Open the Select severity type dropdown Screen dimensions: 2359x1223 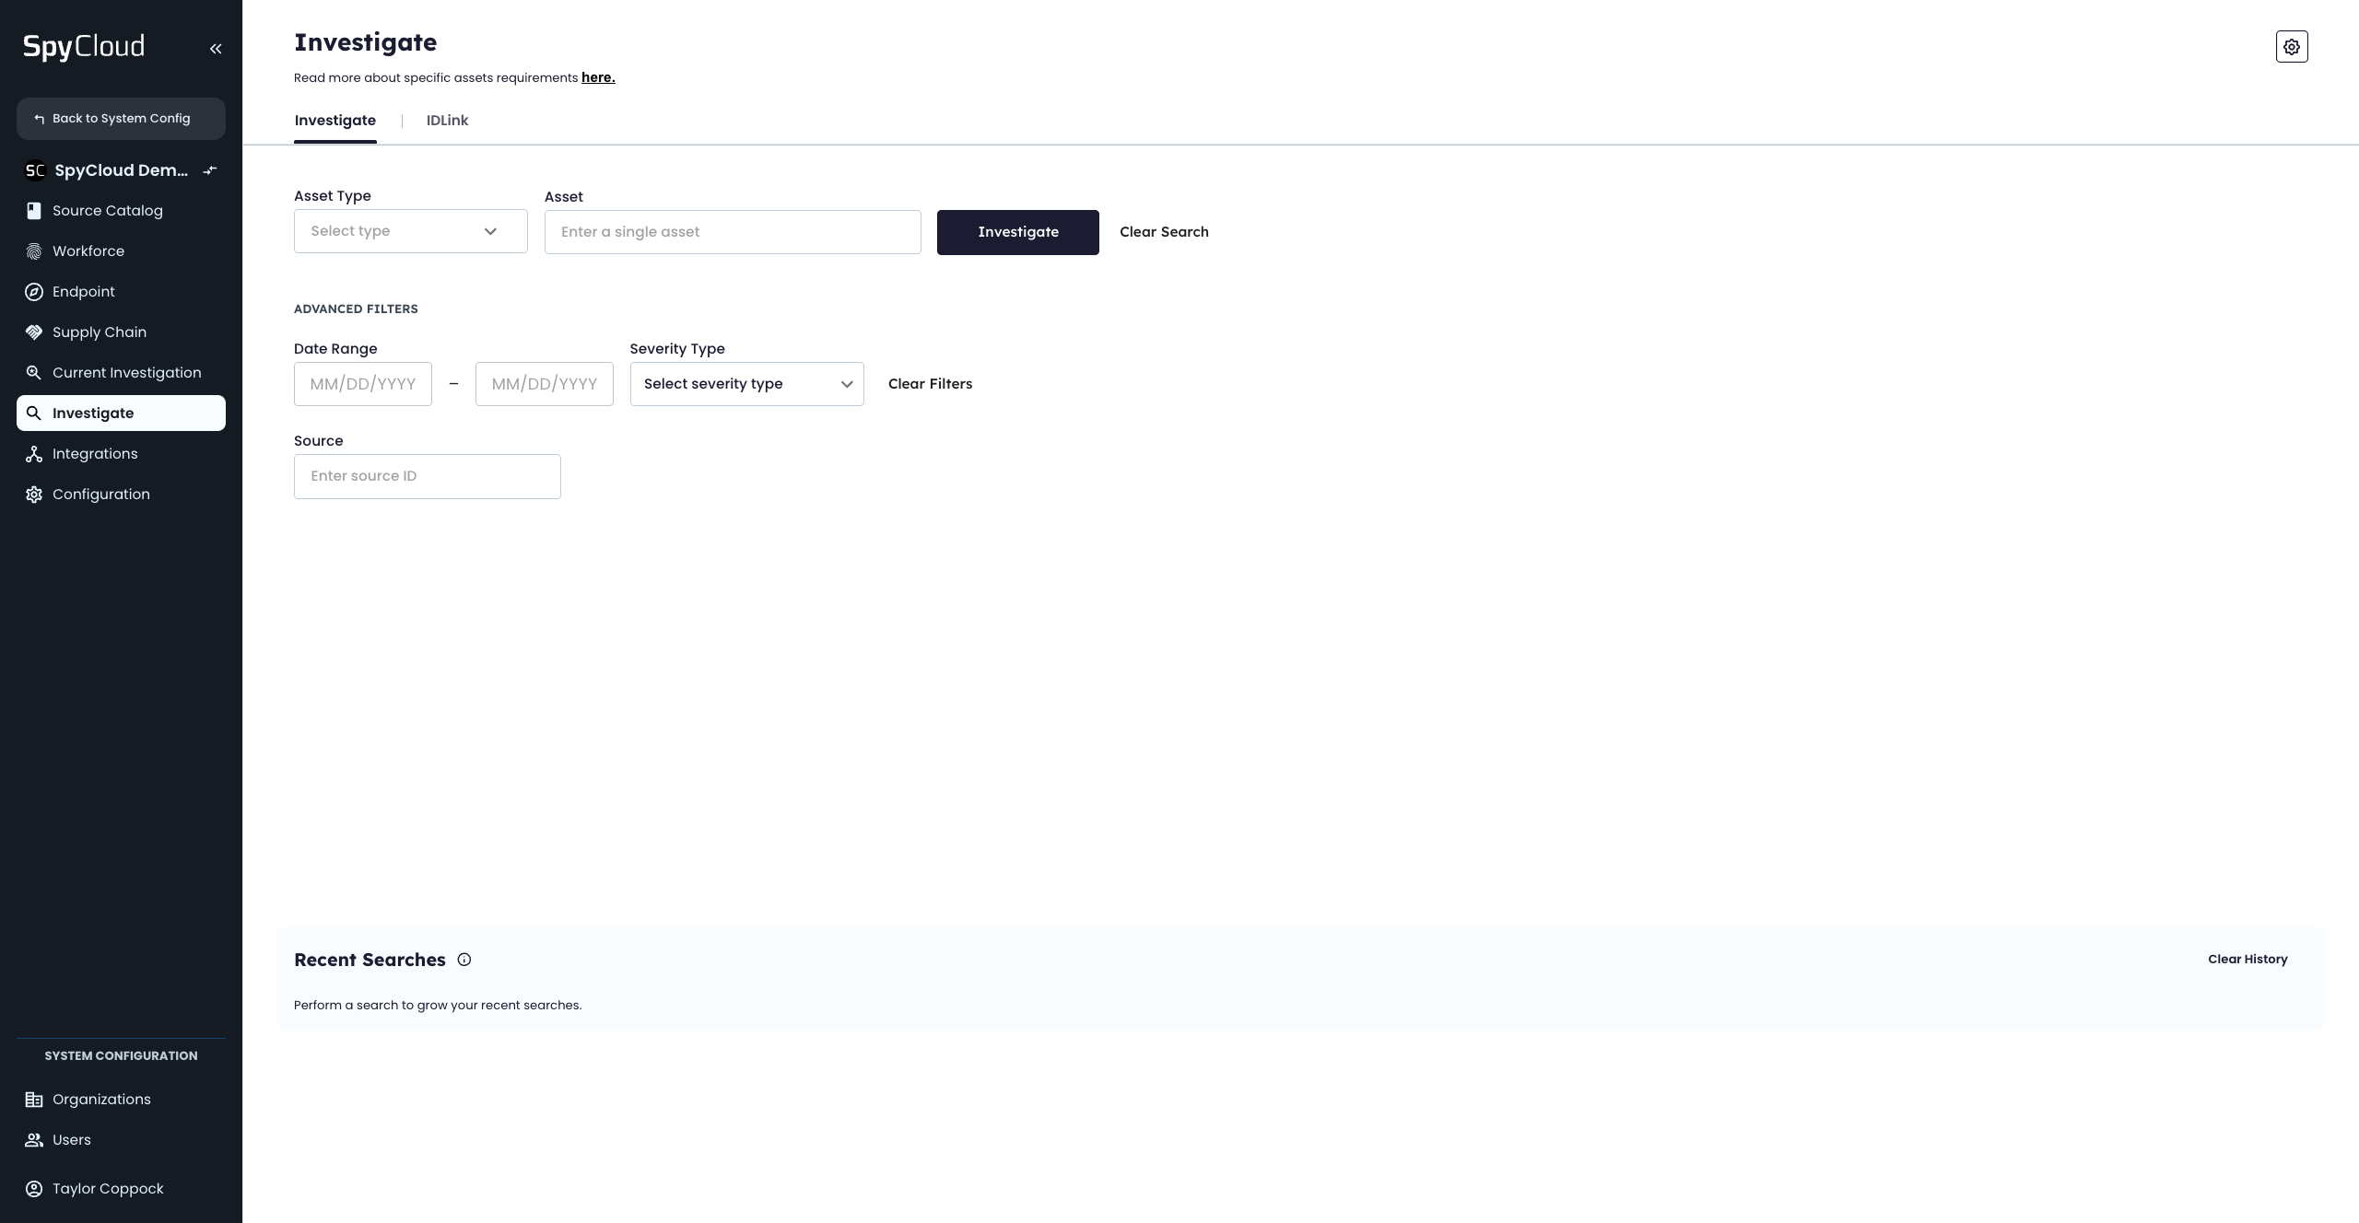747,384
